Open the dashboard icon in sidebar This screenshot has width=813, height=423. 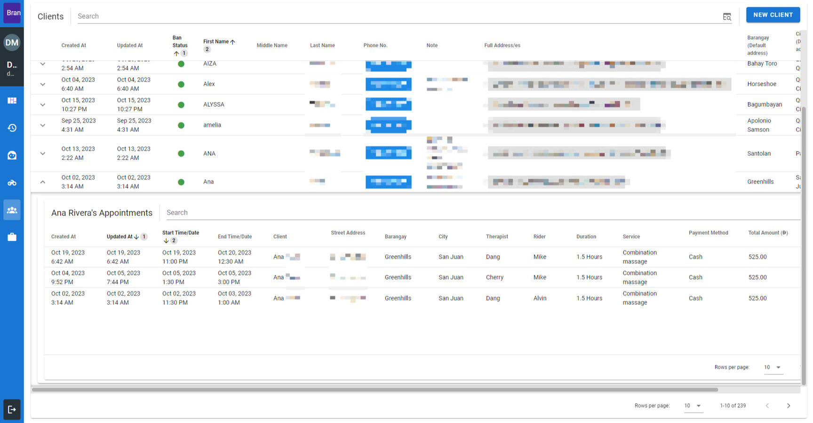click(12, 101)
